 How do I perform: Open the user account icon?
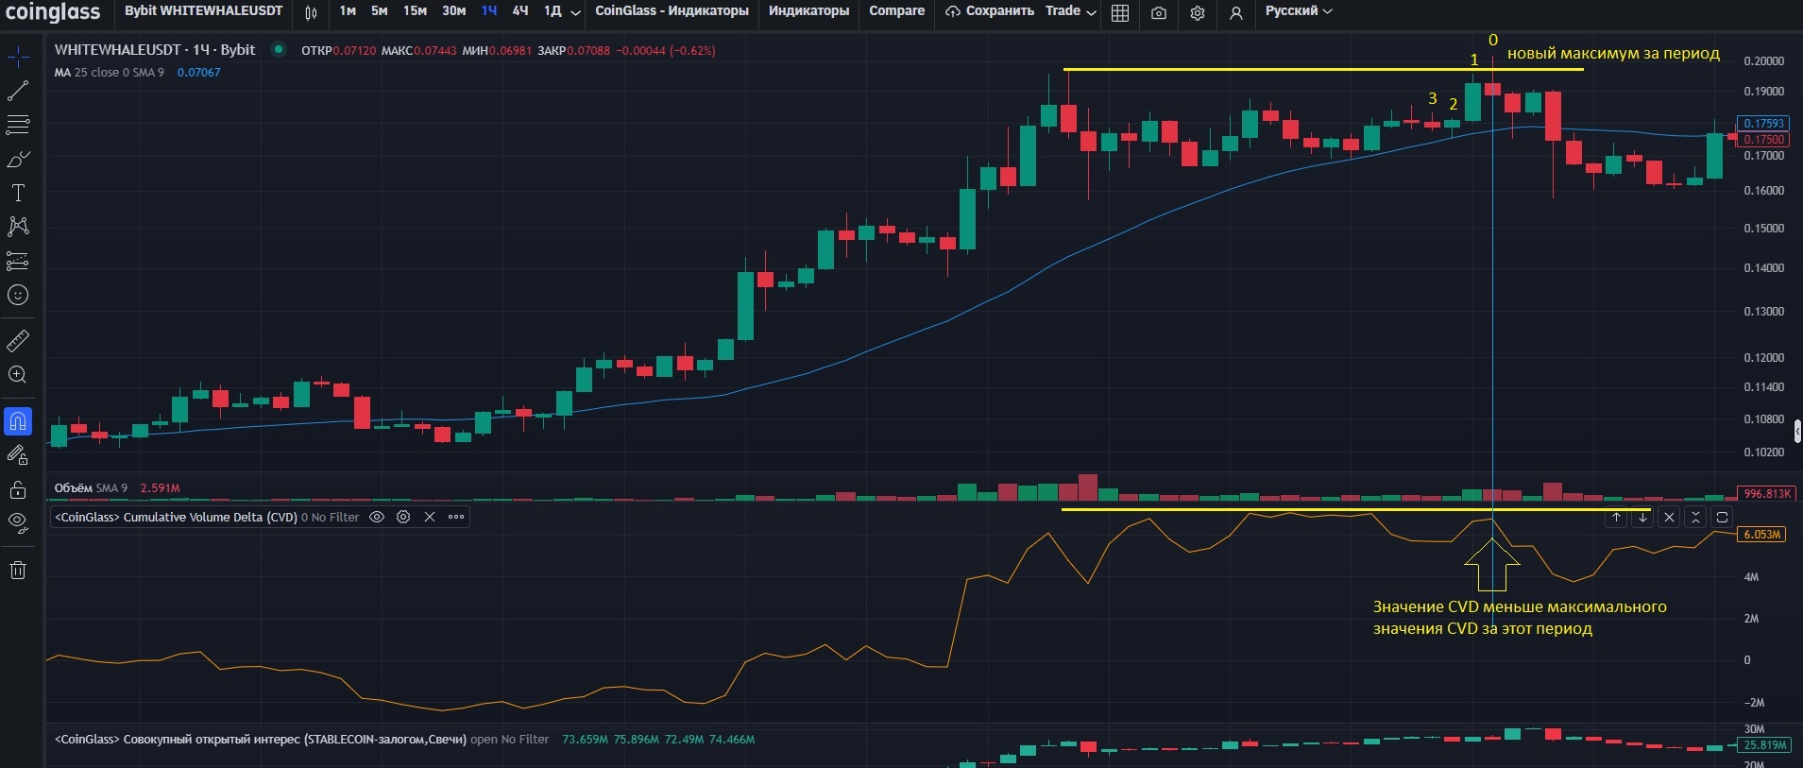[x=1235, y=12]
